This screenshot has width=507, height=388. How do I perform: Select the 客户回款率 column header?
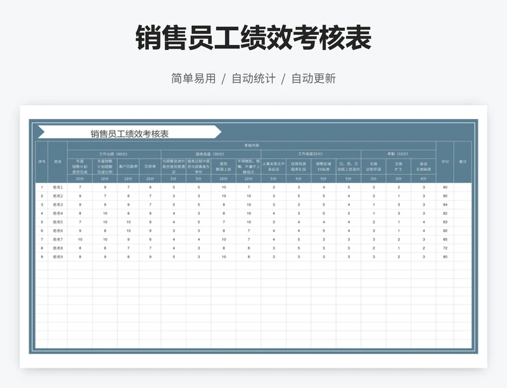click(x=127, y=166)
